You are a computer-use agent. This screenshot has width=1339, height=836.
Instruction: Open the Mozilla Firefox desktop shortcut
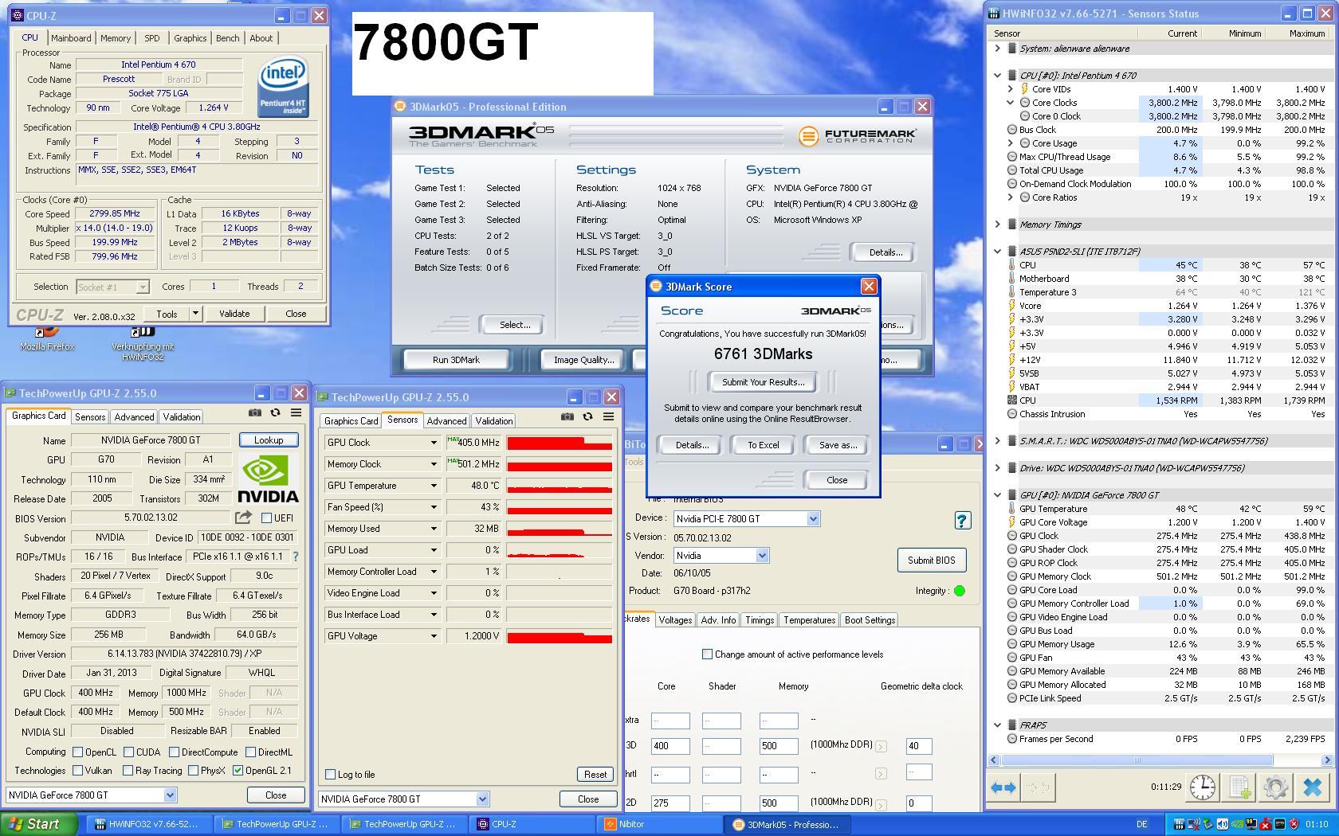[47, 338]
